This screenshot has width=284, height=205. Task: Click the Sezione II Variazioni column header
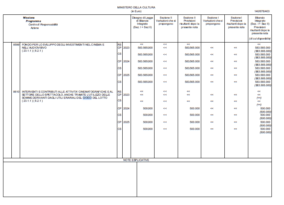pyautogui.click(x=166, y=21)
